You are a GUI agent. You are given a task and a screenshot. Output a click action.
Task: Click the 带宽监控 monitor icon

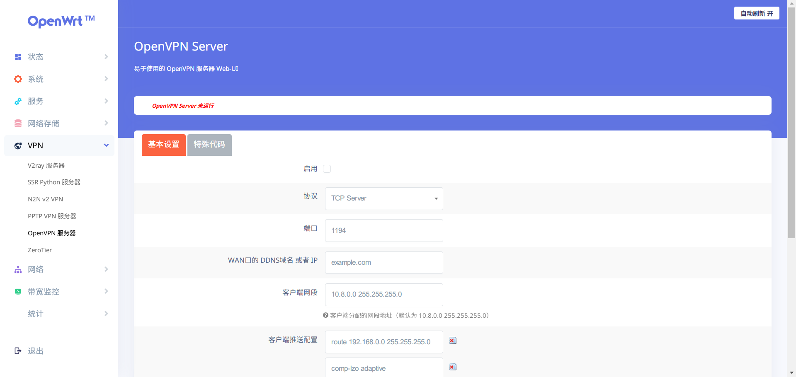(18, 291)
